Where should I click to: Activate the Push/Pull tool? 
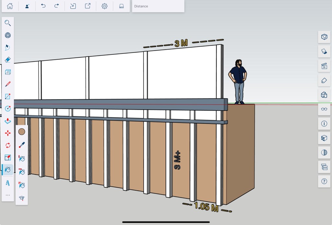click(x=8, y=121)
